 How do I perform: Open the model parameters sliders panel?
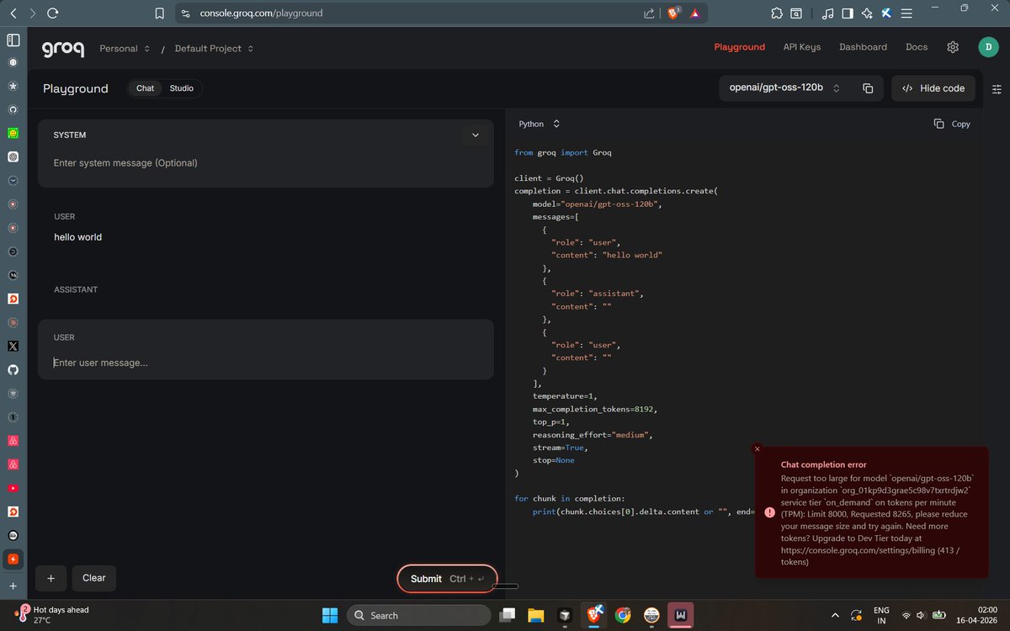(997, 88)
